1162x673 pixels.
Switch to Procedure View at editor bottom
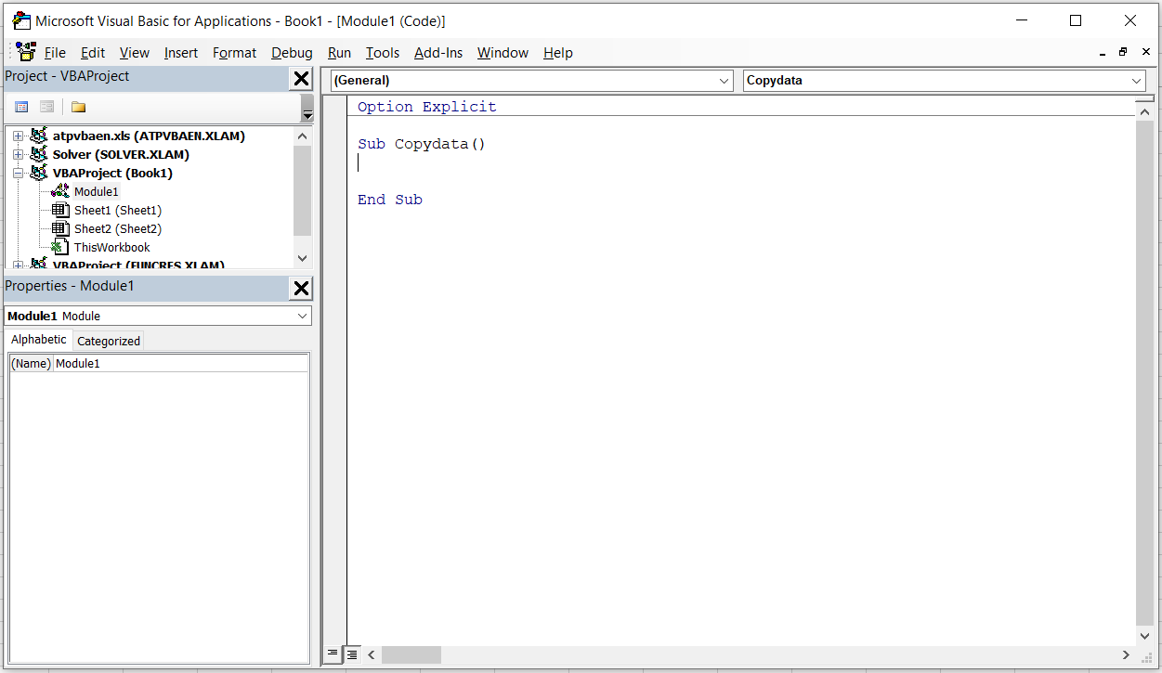333,654
